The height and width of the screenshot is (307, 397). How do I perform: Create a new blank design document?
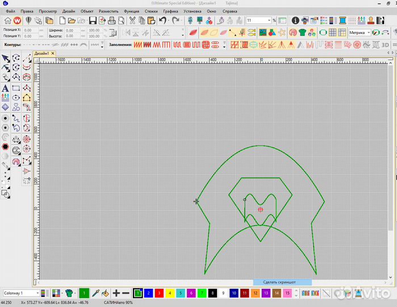[62, 20]
